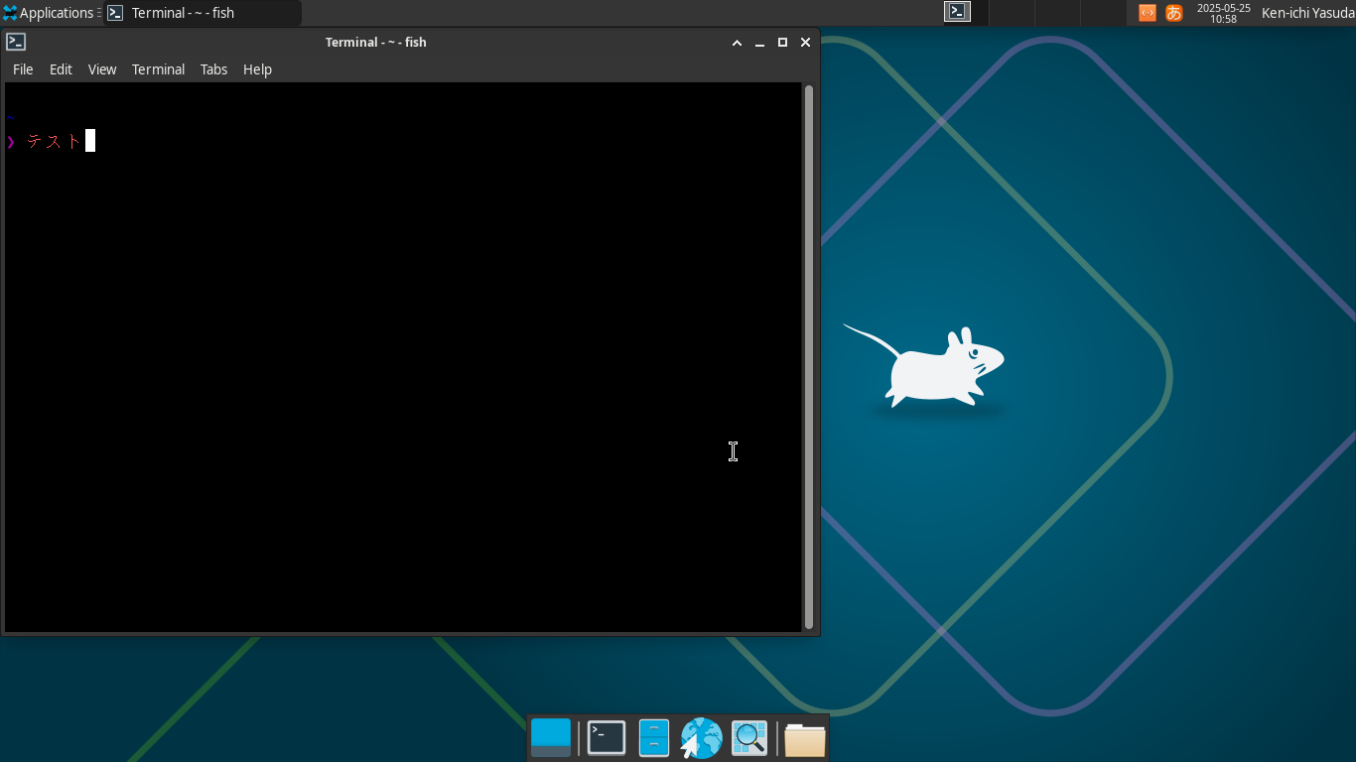Click the Xfce mouse icon beside Applications
The height and width of the screenshot is (762, 1356).
click(12, 12)
